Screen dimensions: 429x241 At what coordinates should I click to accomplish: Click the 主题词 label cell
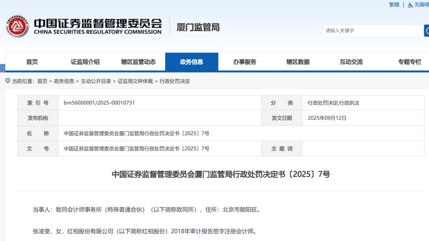click(282, 148)
